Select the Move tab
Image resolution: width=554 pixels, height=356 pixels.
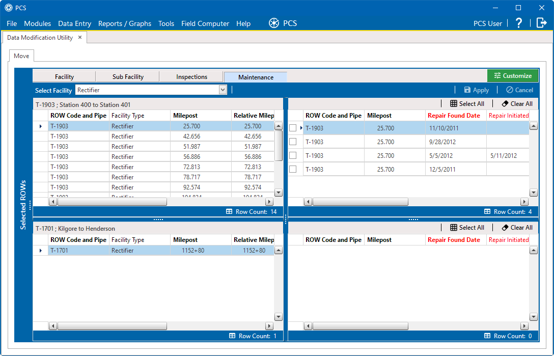[21, 56]
